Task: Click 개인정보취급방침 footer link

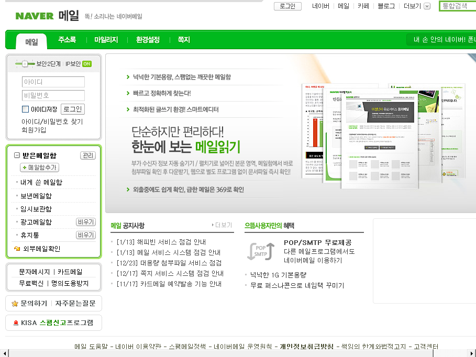Action: (x=306, y=346)
